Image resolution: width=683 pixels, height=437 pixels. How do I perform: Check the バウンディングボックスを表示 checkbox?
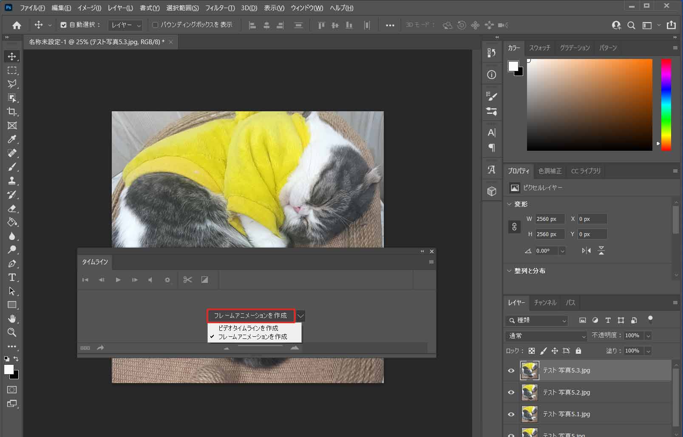[155, 25]
